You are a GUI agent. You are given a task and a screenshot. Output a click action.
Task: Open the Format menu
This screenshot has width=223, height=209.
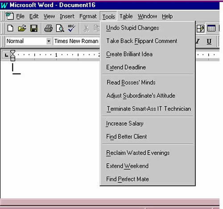tap(88, 16)
